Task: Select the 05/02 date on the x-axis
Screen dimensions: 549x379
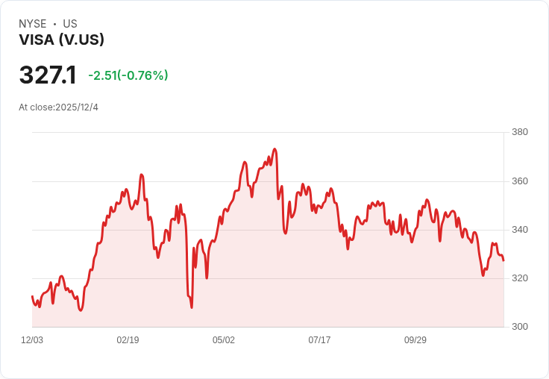Action: point(224,340)
